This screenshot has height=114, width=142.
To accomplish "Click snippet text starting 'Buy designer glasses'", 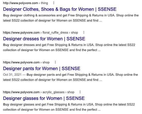I will click(x=69, y=107).
